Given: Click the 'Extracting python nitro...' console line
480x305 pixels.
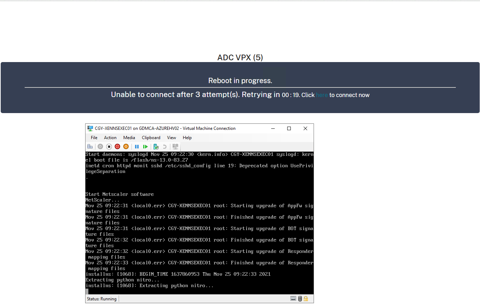Looking at the screenshot, I should point(123,280).
